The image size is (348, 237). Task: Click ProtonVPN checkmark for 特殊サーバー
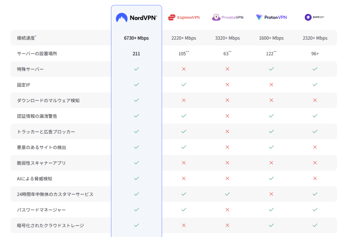click(x=271, y=69)
